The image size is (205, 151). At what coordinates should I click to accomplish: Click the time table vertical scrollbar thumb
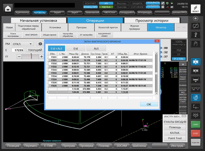click(156, 73)
